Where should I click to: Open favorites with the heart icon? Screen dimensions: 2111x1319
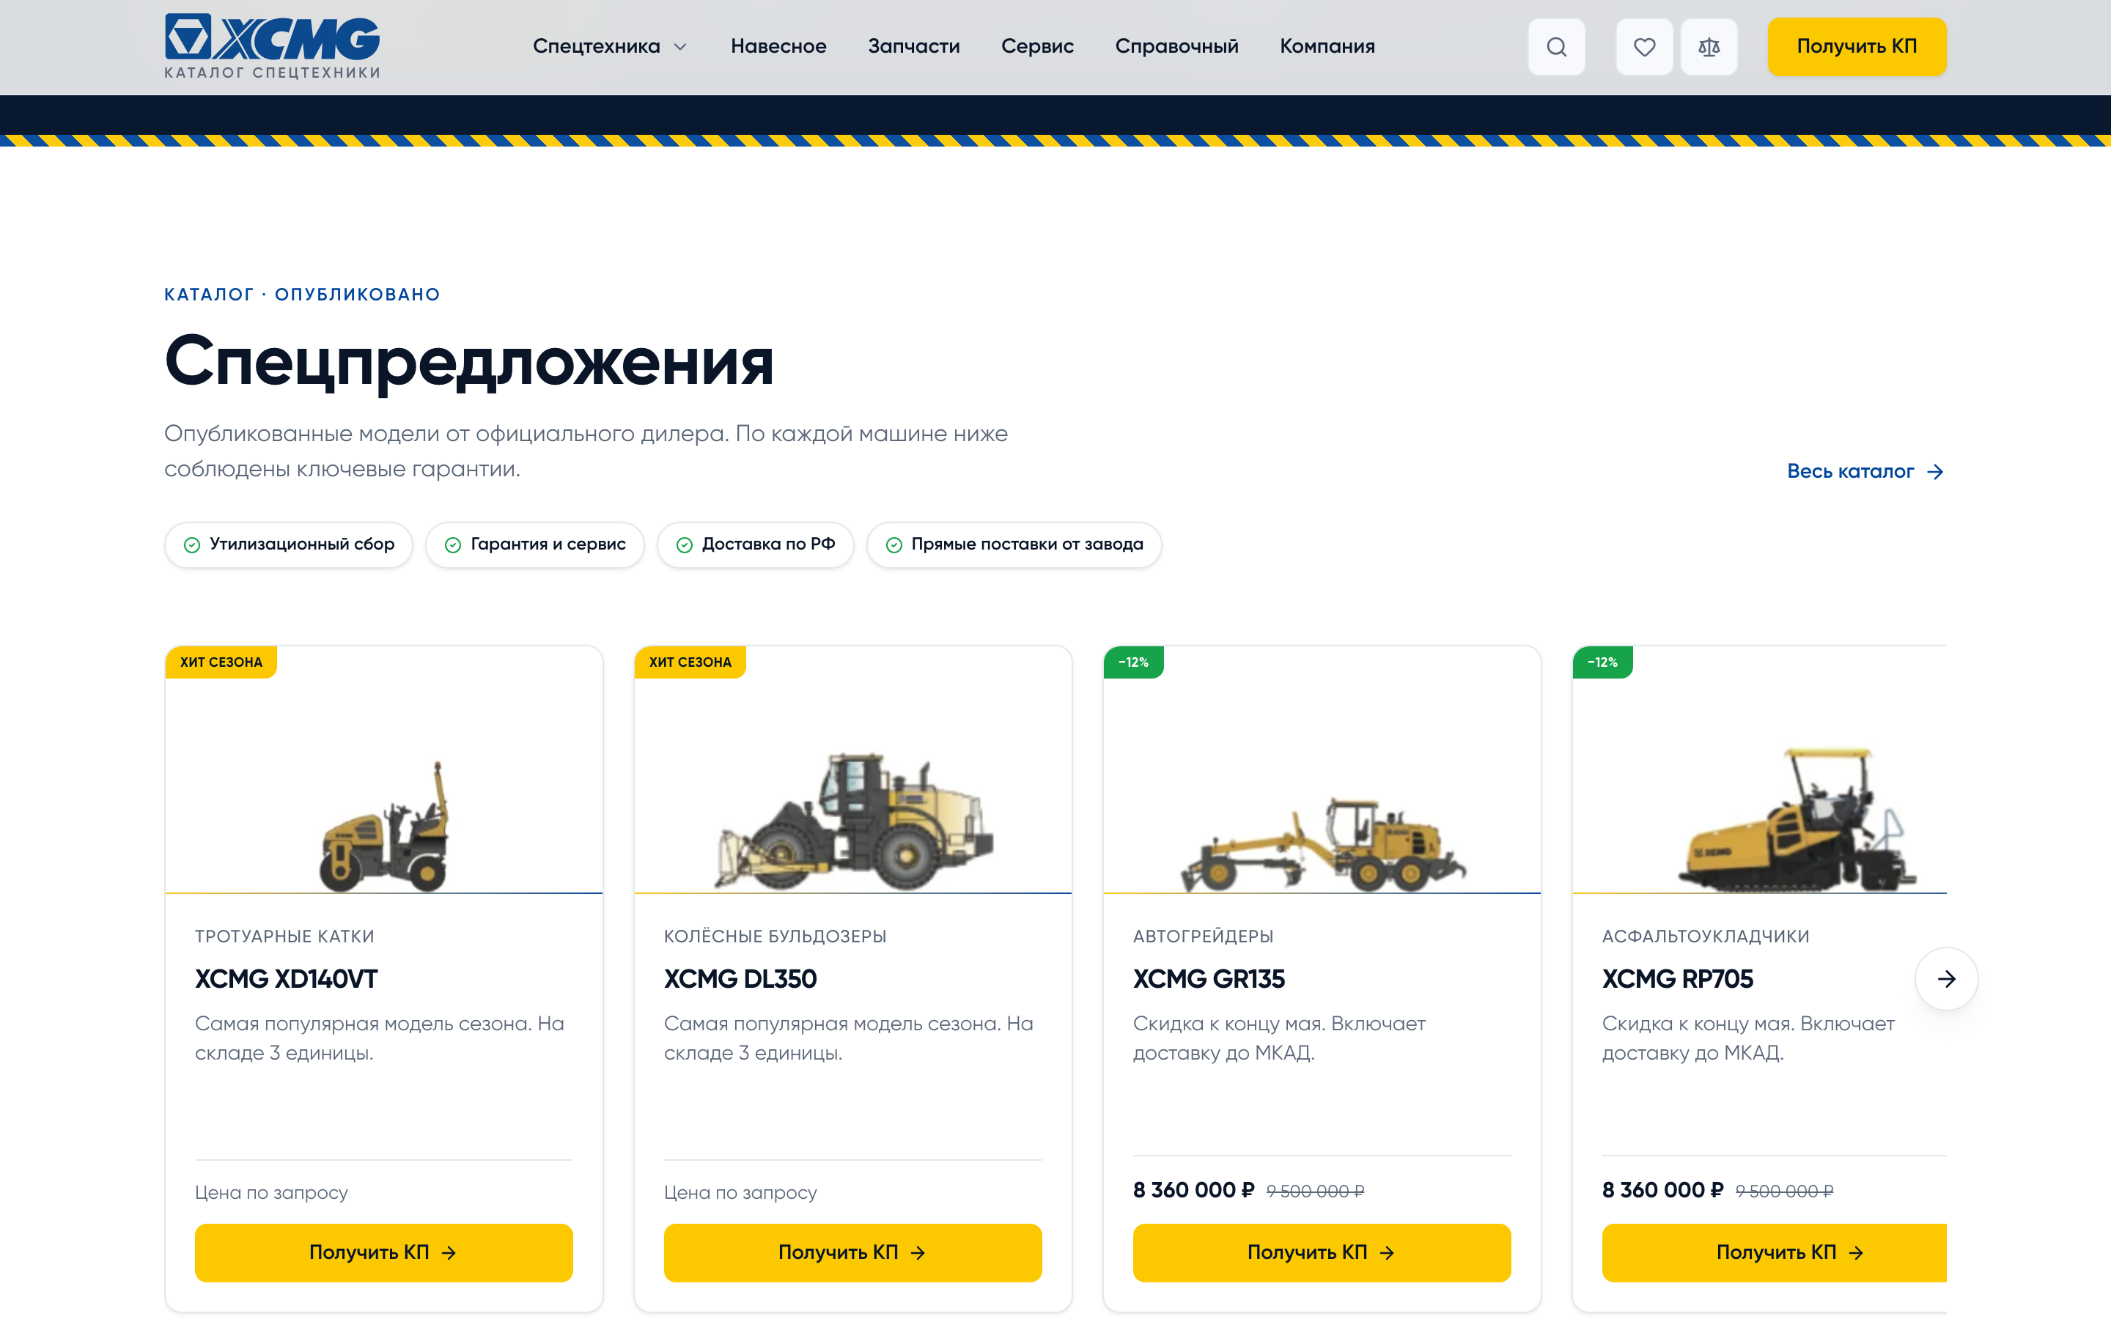pos(1643,47)
